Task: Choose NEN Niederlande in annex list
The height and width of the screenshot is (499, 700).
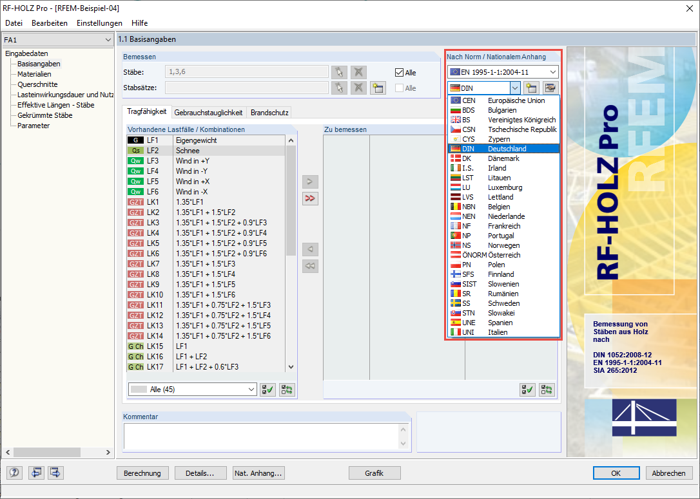Action: tap(503, 216)
